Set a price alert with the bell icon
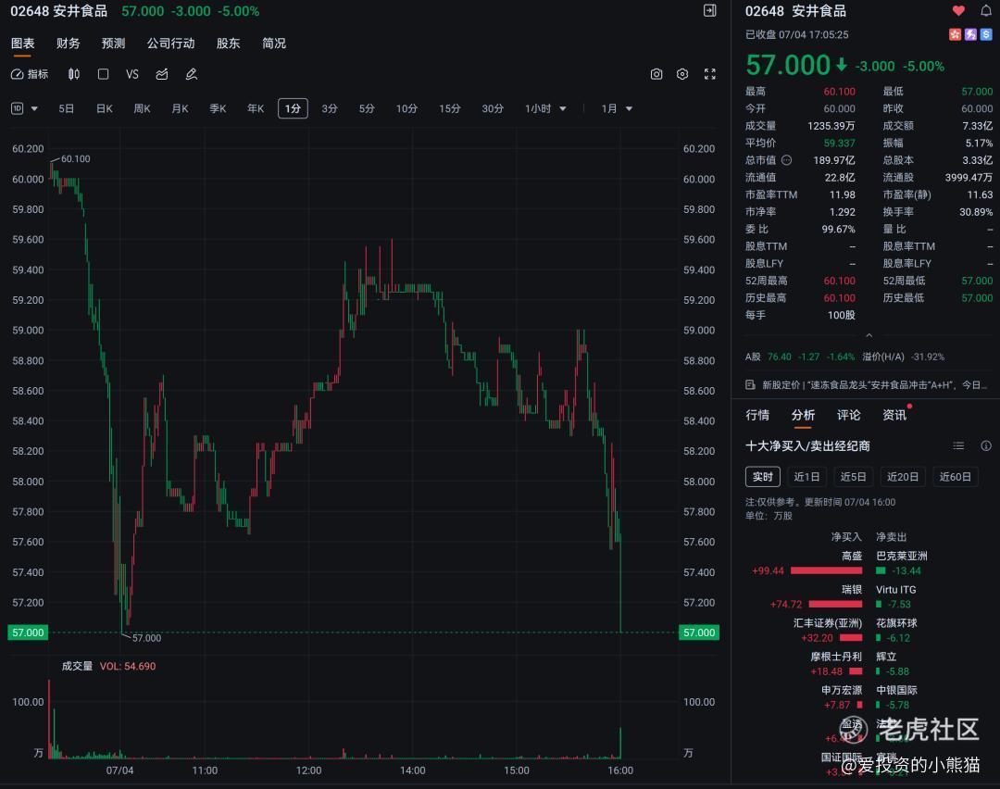1000x789 pixels. pyautogui.click(x=986, y=10)
